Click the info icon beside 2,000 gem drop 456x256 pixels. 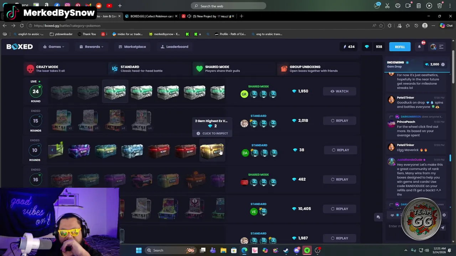(x=443, y=64)
